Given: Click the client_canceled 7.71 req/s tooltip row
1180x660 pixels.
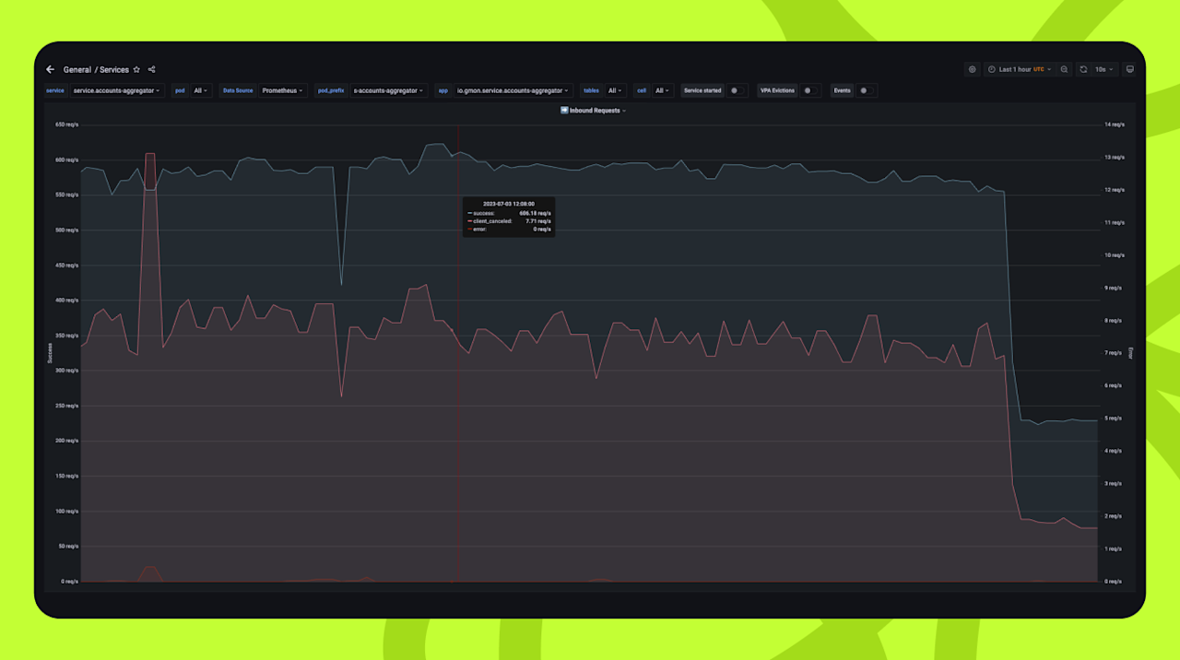Looking at the screenshot, I should tap(509, 221).
